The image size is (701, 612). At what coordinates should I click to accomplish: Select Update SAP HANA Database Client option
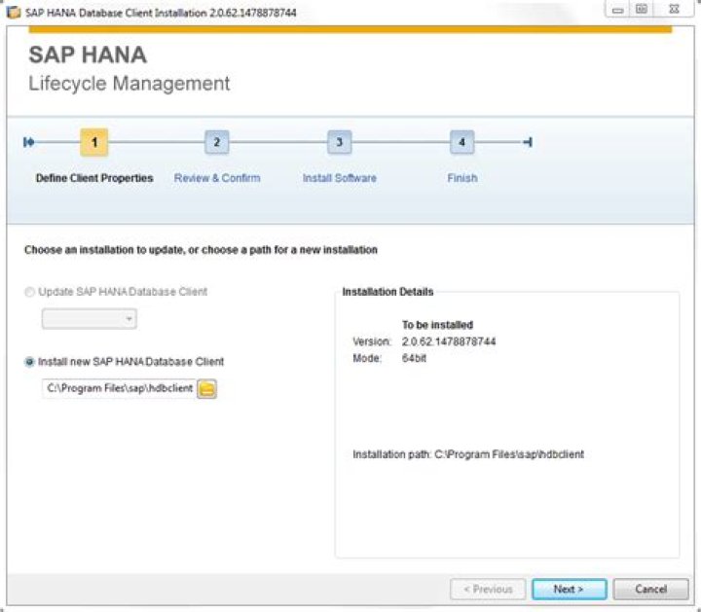click(30, 292)
